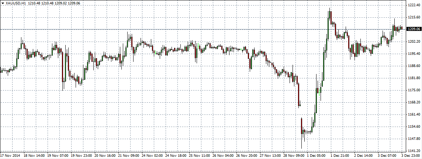Click the 1195.40 price scale label
This screenshot has height=159, width=422.
414,54
